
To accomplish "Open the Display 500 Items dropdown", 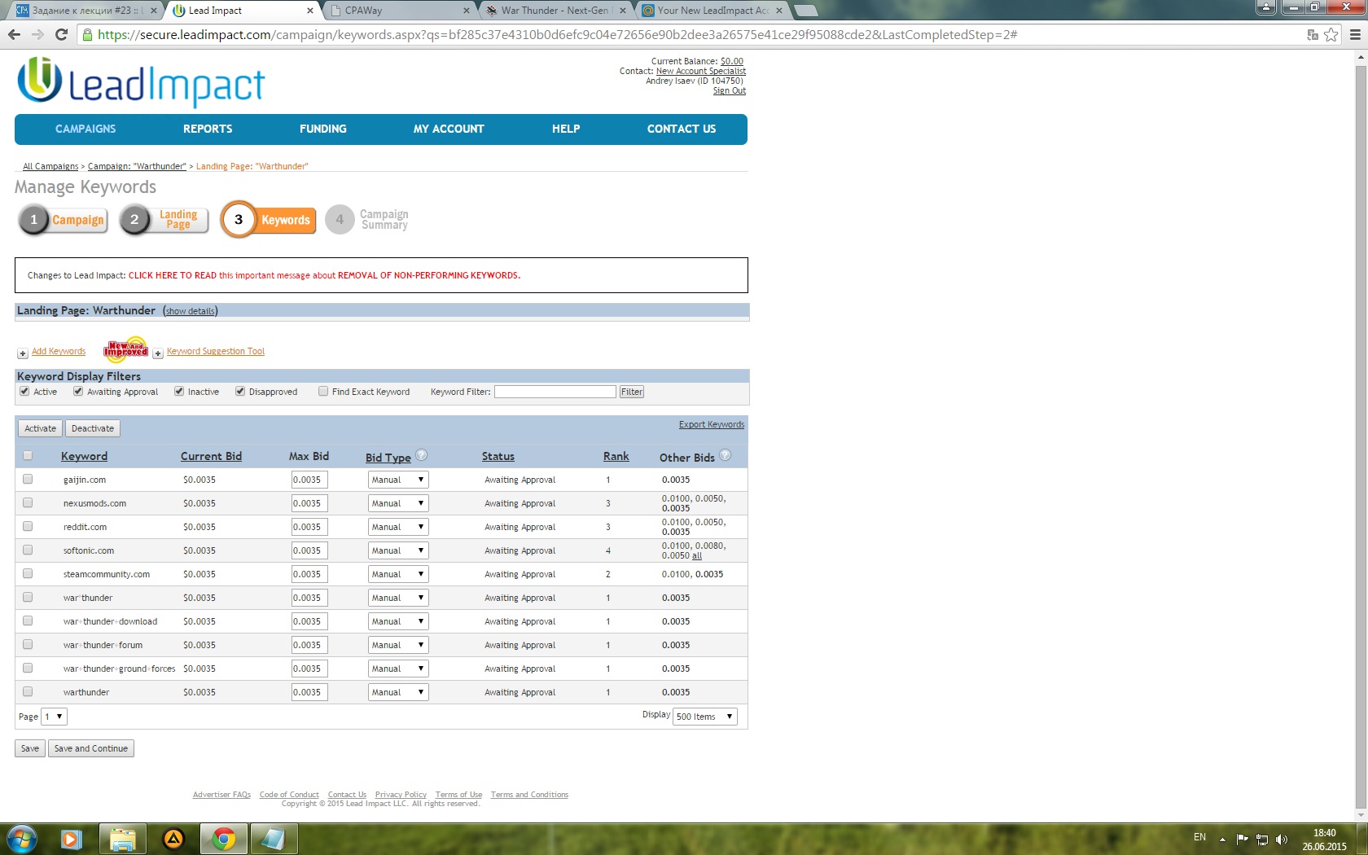I will pyautogui.click(x=705, y=717).
